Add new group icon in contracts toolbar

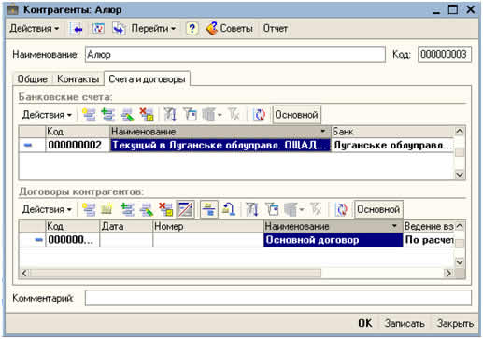point(107,209)
